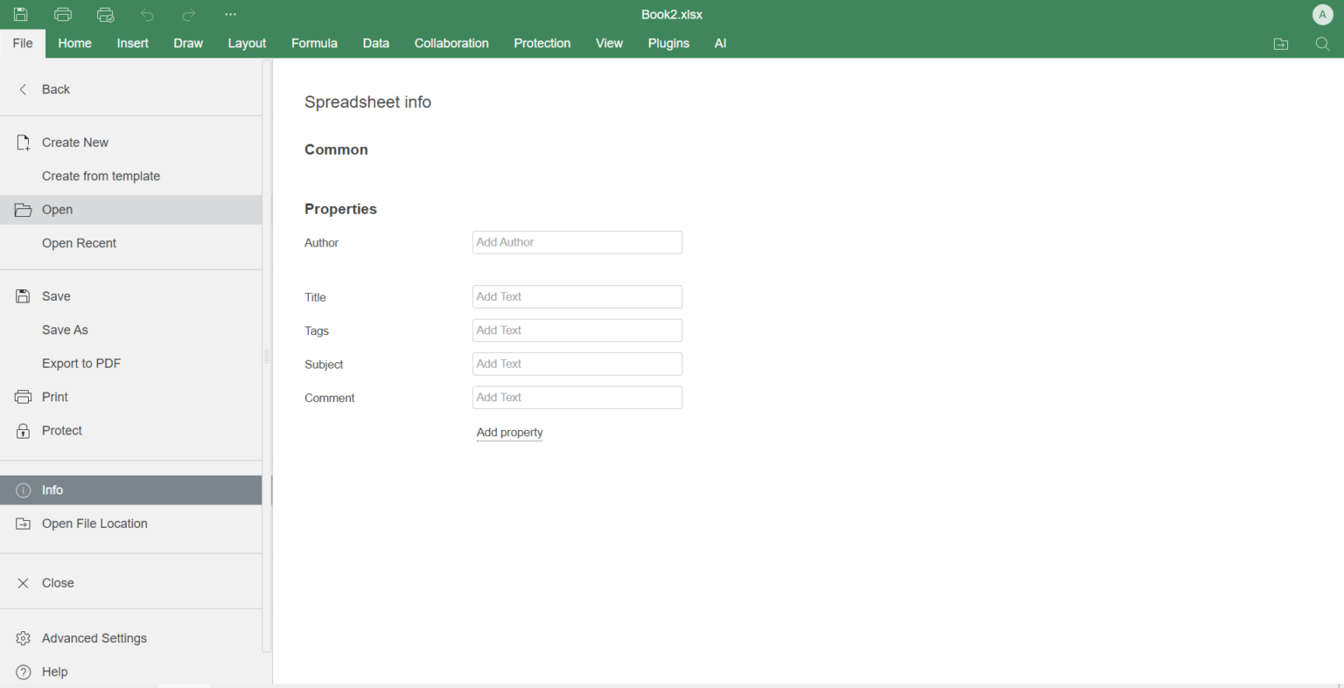Click the Help question mark icon
1344x688 pixels.
(24, 671)
